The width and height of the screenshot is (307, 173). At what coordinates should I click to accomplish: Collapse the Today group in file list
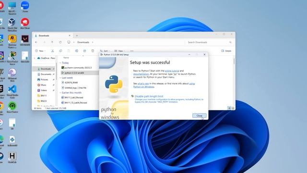(x=60, y=63)
